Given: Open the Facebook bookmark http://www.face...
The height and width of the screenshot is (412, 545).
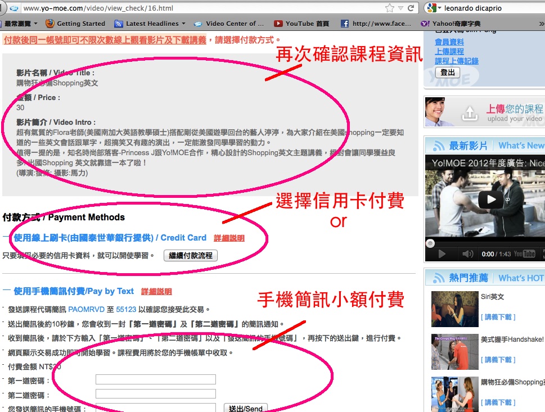Looking at the screenshot, I should tap(376, 24).
